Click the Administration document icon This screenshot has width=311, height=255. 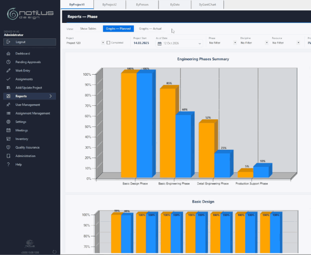8,156
